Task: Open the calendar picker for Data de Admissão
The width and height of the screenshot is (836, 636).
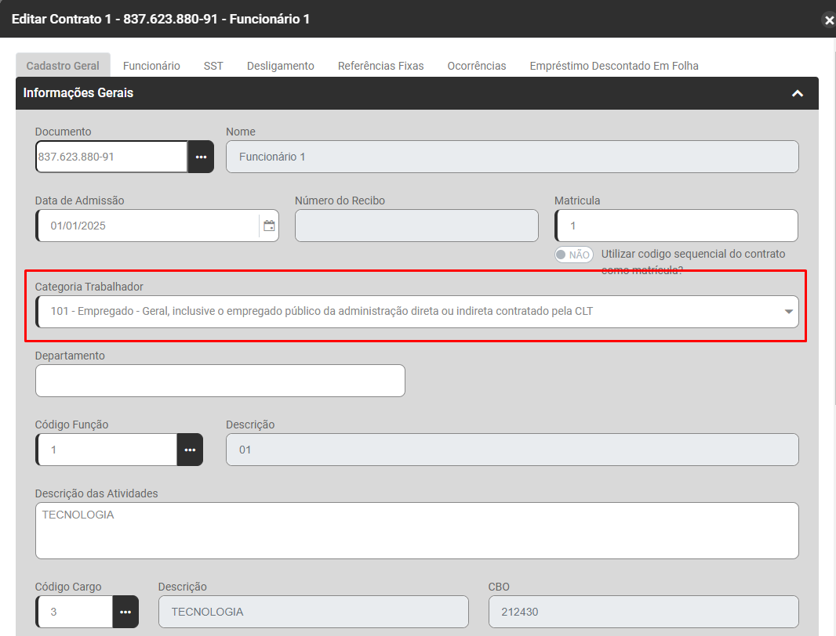Action: point(269,226)
